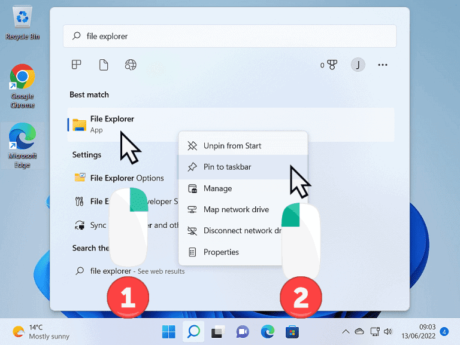The width and height of the screenshot is (460, 345).
Task: Open Task View on taskbar
Action: click(218, 331)
